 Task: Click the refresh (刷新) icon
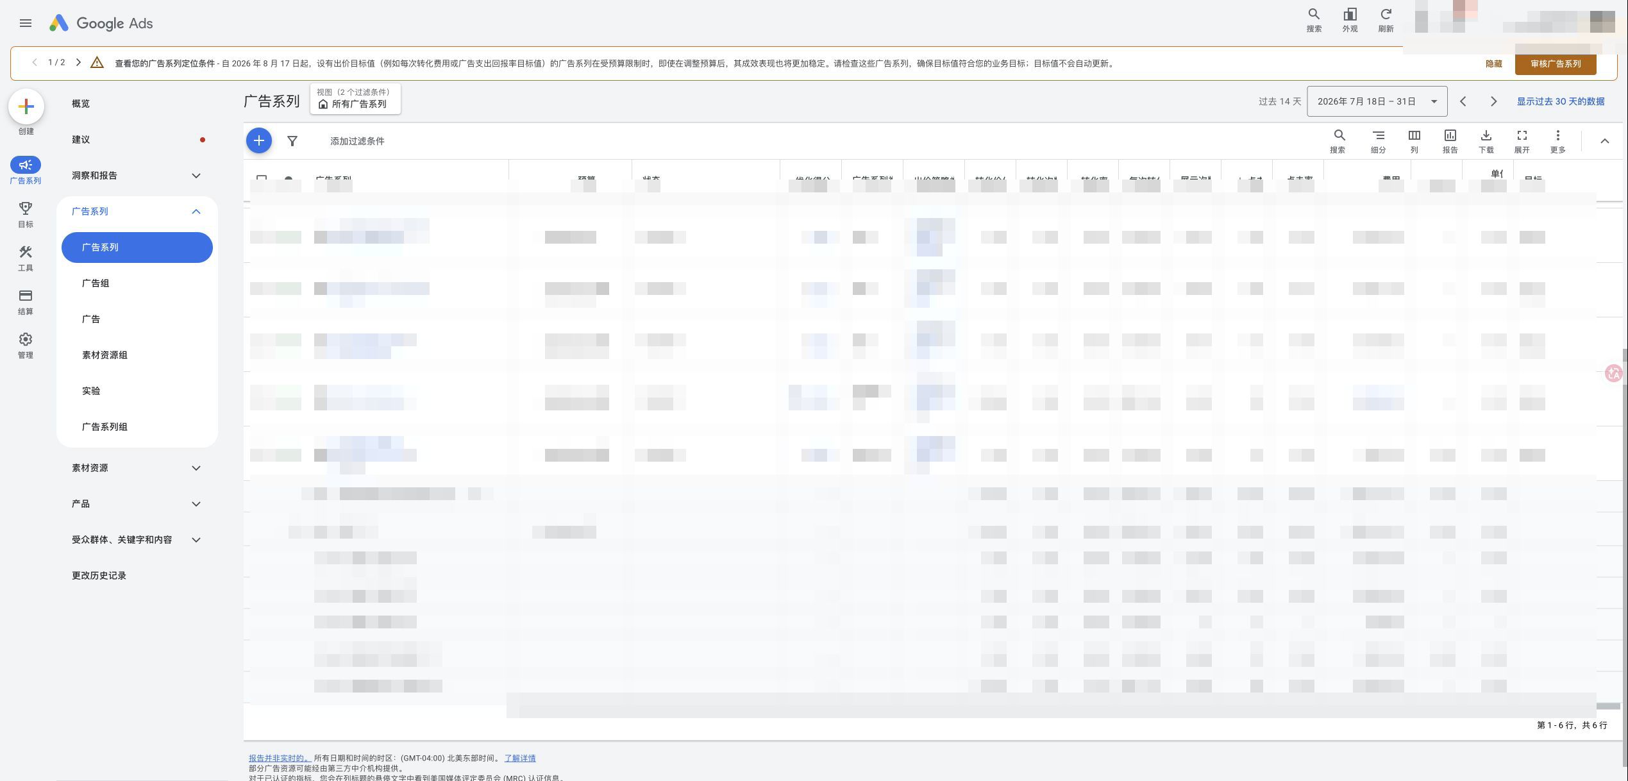coord(1386,20)
